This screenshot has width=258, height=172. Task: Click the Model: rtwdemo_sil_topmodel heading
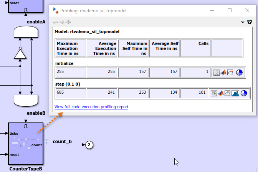(x=87, y=31)
